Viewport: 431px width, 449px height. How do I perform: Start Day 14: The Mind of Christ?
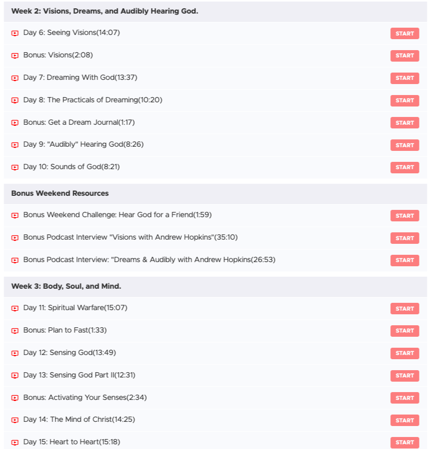pos(405,420)
